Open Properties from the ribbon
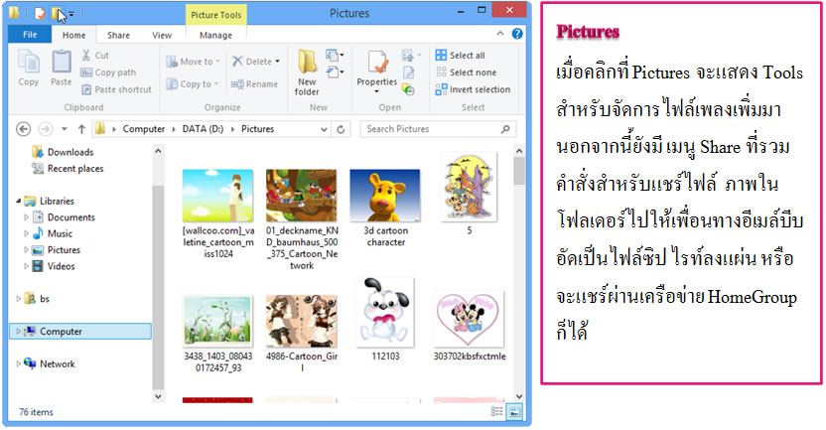Screen dimensions: 826x430 [376, 72]
